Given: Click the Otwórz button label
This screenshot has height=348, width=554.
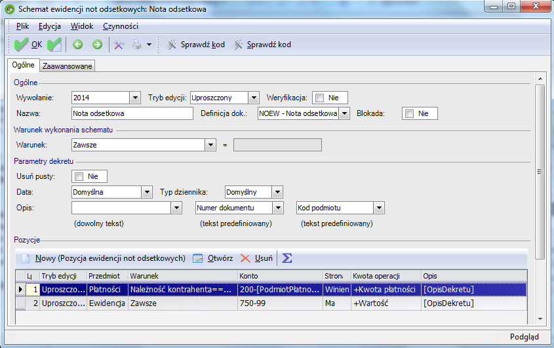Looking at the screenshot, I should coord(220,258).
